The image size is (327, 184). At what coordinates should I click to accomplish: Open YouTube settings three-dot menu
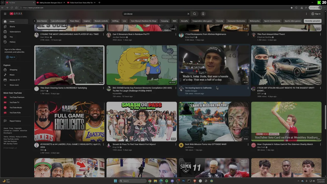point(306,14)
